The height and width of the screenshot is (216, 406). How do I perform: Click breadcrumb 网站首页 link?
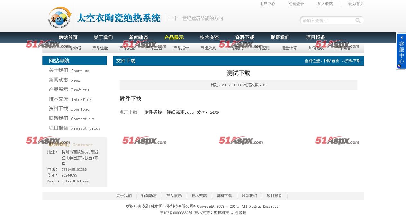[331, 61]
